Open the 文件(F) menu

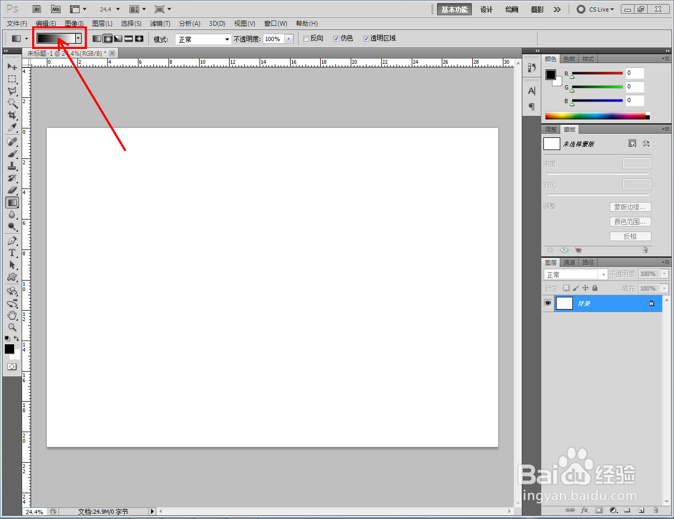17,24
